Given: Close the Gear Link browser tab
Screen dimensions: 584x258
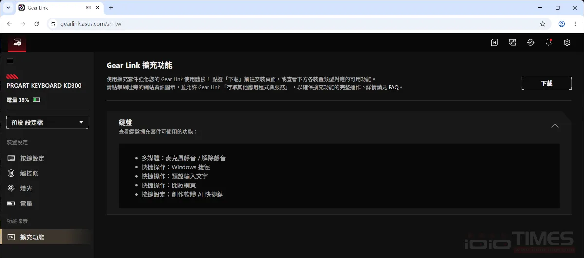Looking at the screenshot, I should point(98,8).
